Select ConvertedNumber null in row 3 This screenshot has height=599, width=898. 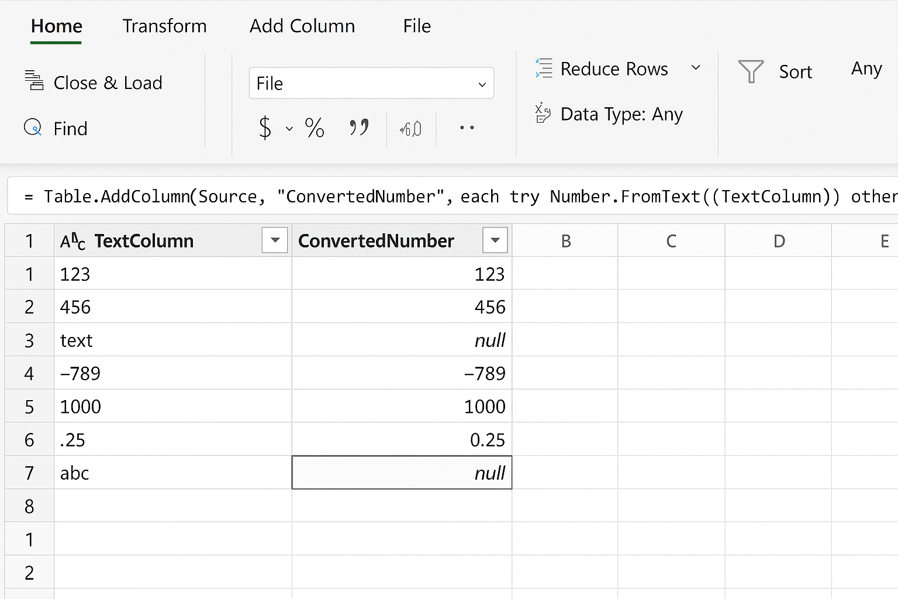(x=402, y=340)
